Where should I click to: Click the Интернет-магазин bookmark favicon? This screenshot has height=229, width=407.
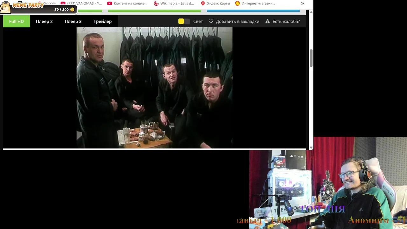pos(238,3)
